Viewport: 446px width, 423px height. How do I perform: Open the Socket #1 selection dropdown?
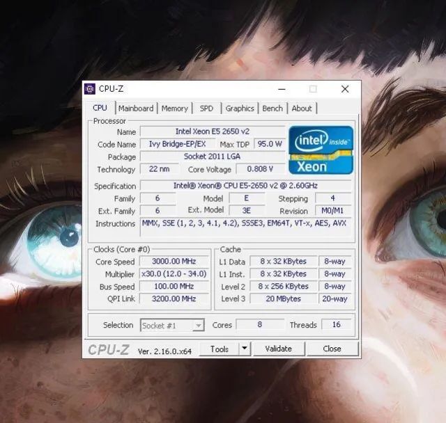[x=172, y=326]
